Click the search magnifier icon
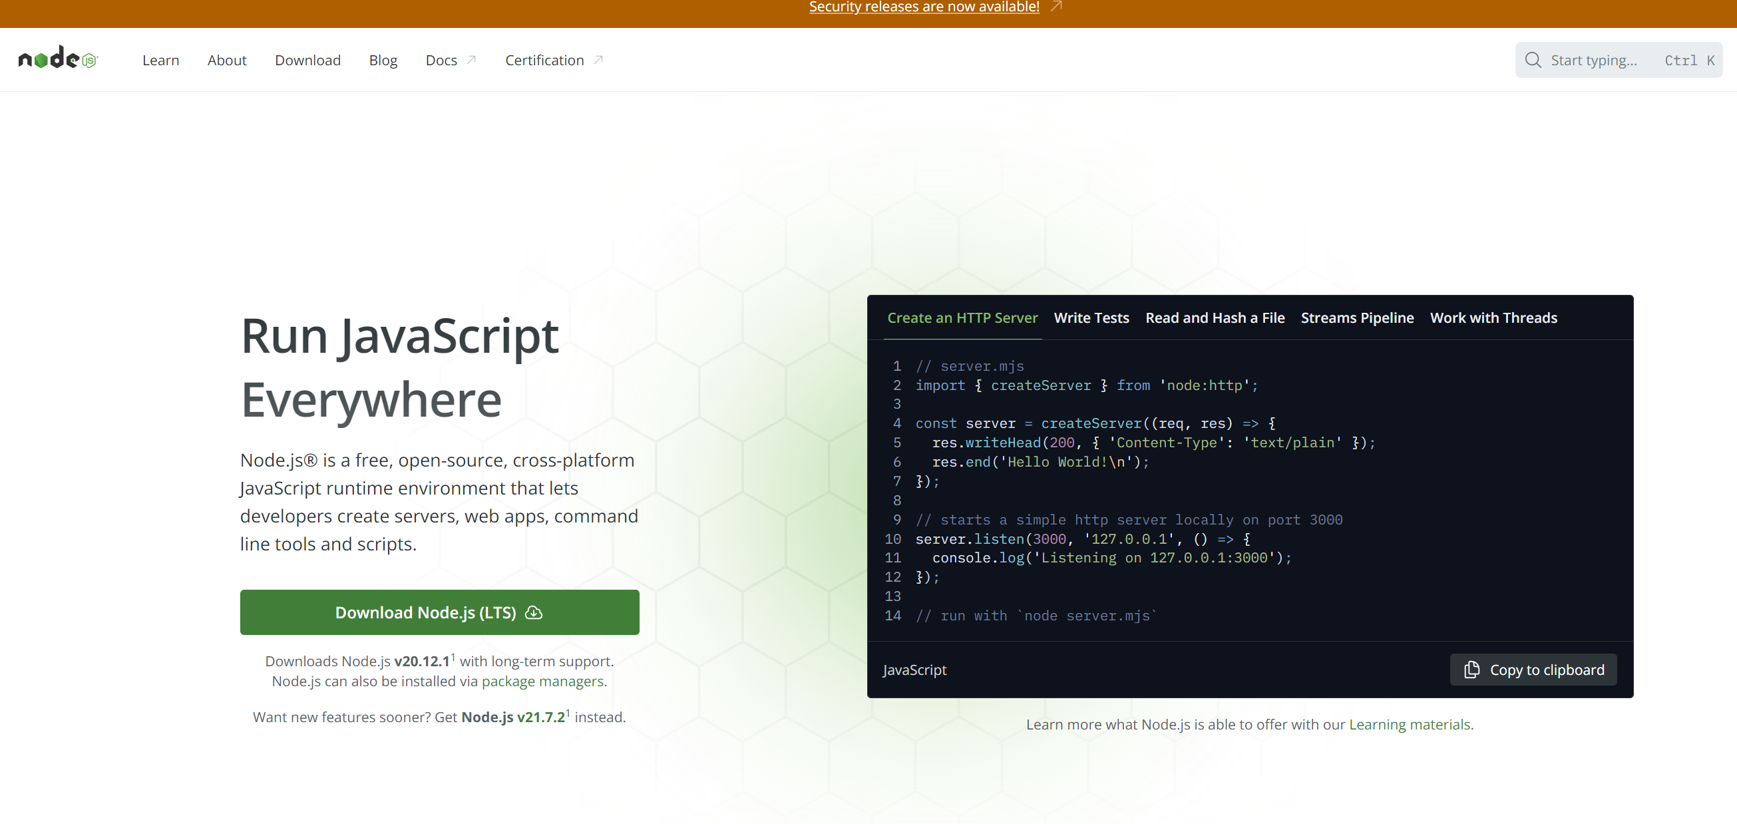1737x824 pixels. 1533,60
